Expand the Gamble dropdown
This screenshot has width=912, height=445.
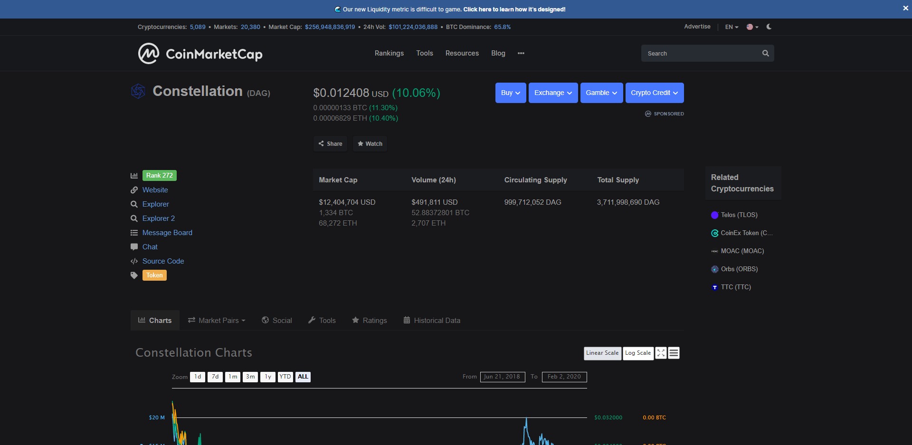click(x=602, y=93)
